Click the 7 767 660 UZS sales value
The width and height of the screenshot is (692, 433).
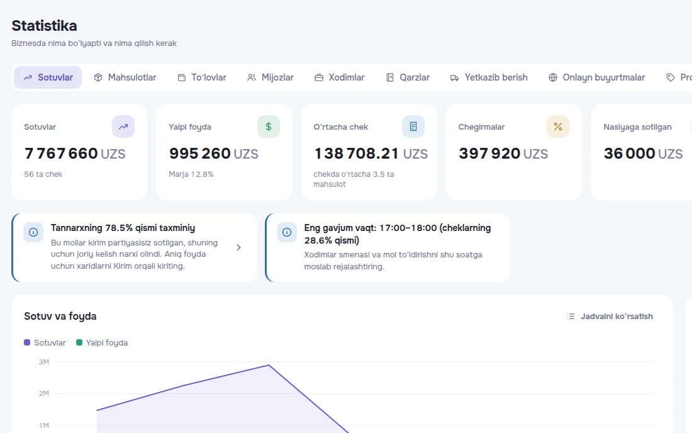tap(75, 154)
